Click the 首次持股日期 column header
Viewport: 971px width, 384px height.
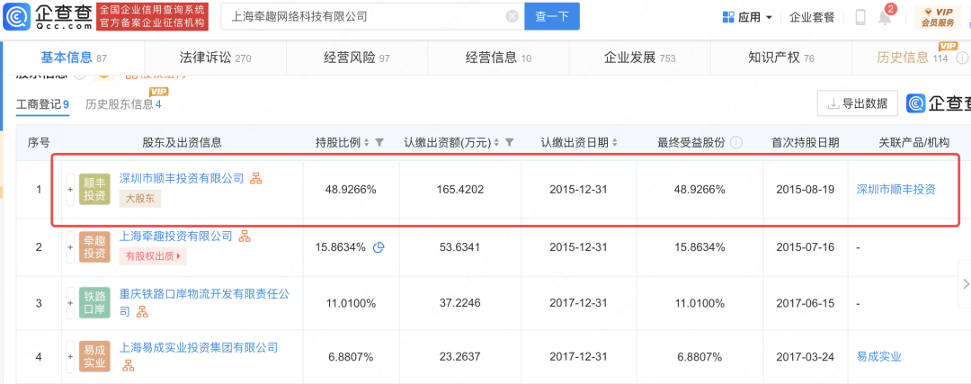click(x=805, y=143)
